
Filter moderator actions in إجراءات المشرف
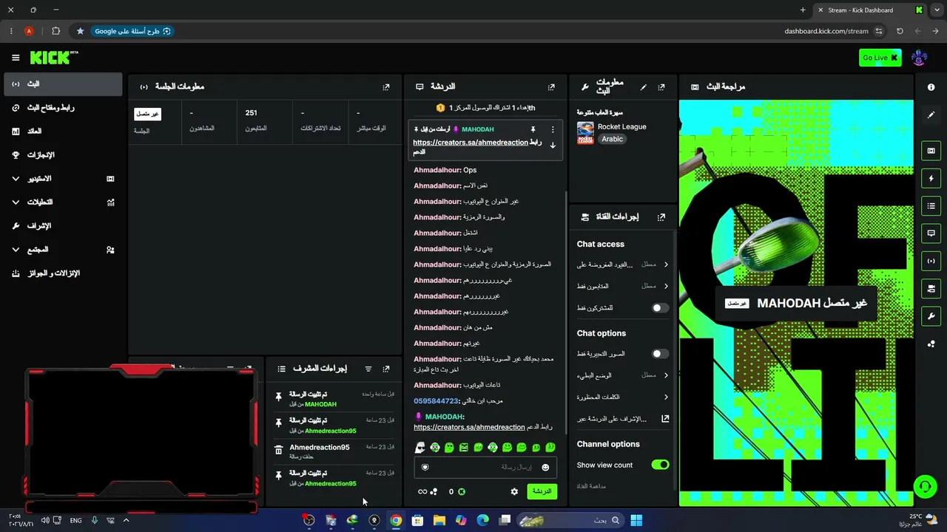[x=368, y=369]
